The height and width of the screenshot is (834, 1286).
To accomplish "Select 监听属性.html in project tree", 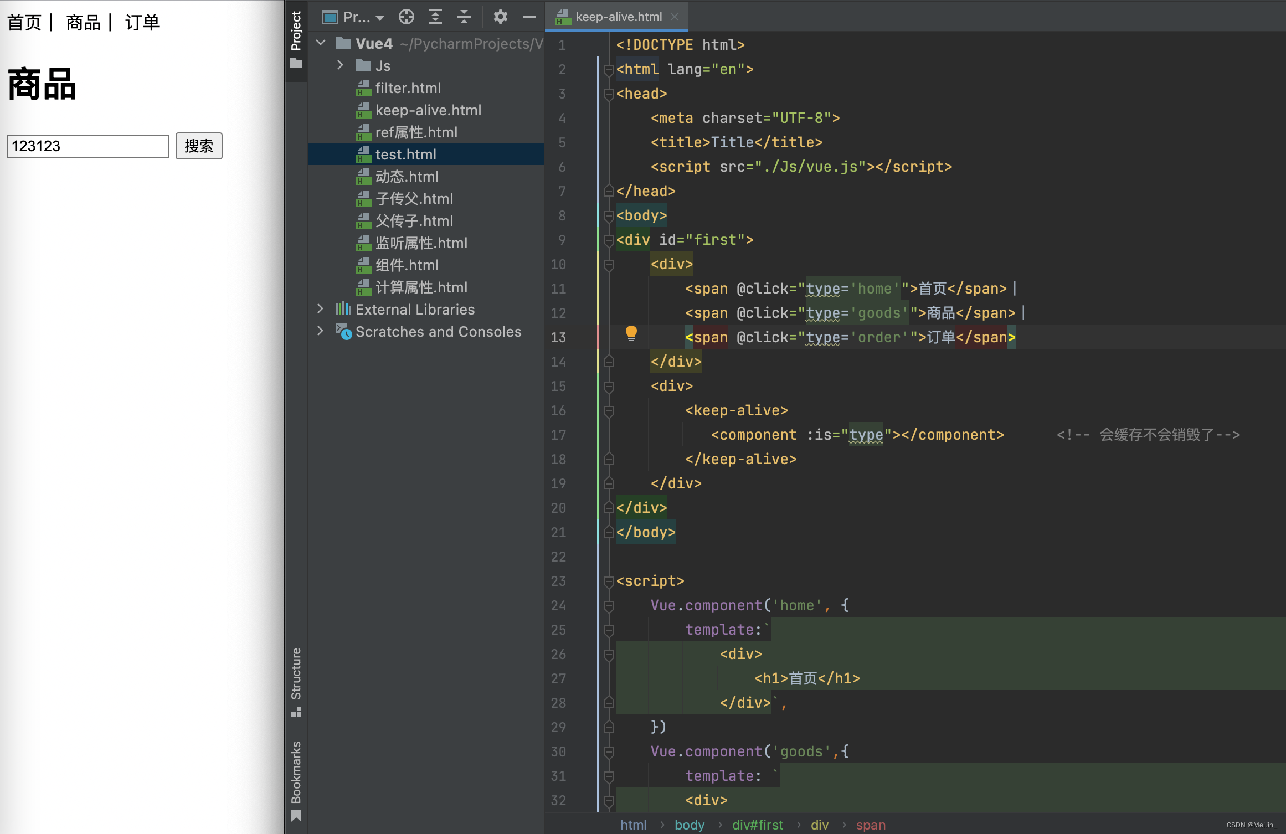I will pyautogui.click(x=421, y=243).
